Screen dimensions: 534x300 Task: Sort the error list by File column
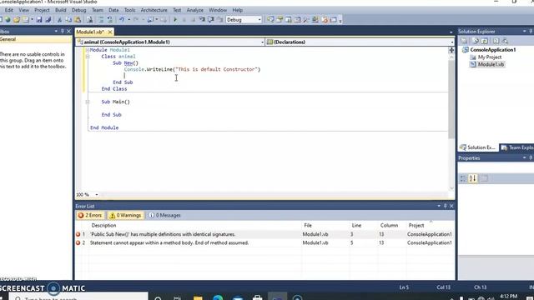(308, 225)
